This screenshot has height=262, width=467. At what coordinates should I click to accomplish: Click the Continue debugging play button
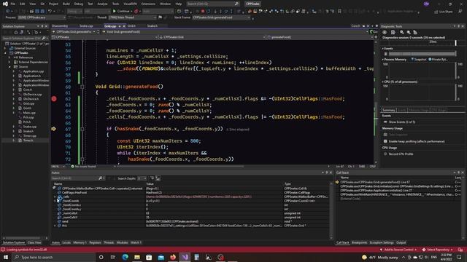tap(115, 11)
